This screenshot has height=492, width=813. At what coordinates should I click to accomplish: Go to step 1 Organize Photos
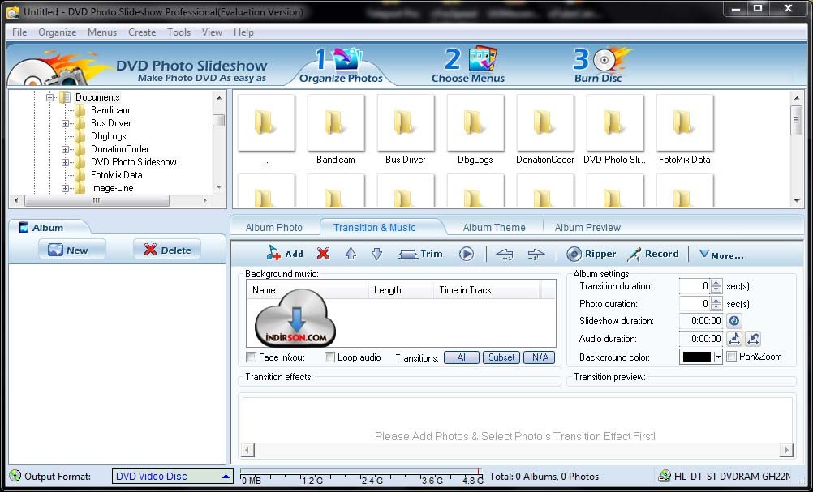click(341, 66)
